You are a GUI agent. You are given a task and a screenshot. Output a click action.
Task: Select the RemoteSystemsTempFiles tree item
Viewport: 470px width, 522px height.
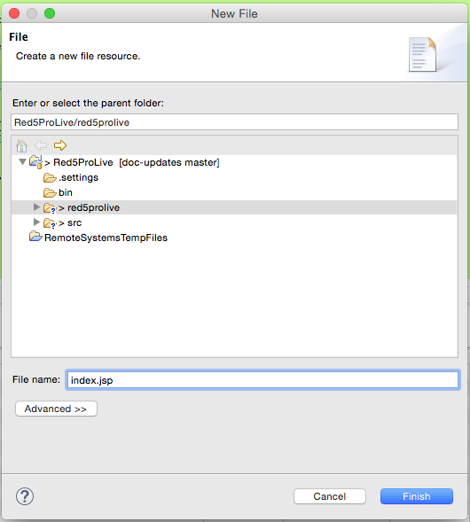[x=106, y=238]
